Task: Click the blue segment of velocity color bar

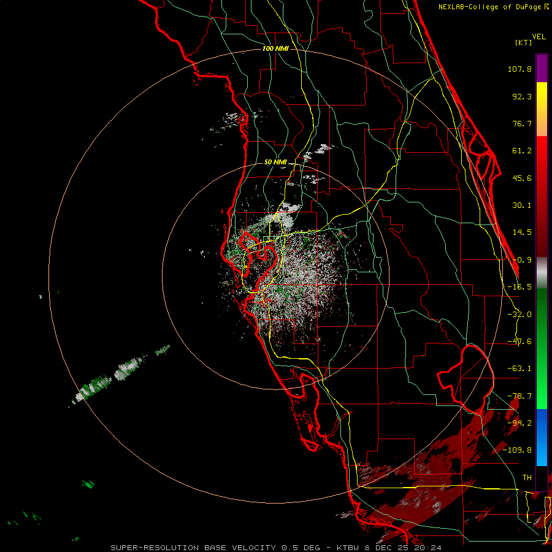Action: (x=542, y=437)
